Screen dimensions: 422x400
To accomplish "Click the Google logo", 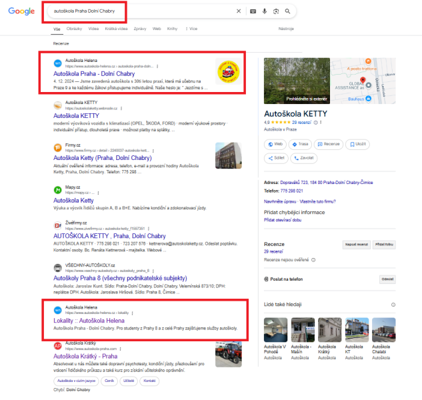I will point(21,11).
